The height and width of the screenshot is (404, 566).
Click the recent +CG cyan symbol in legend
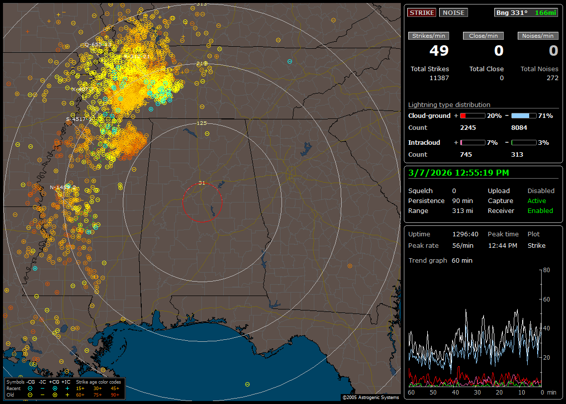coord(55,388)
